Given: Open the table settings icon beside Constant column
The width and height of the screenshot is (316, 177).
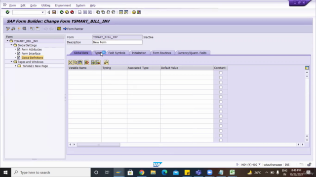Looking at the screenshot, I should pos(307,68).
